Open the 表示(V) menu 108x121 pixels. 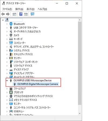click(x=31, y=9)
